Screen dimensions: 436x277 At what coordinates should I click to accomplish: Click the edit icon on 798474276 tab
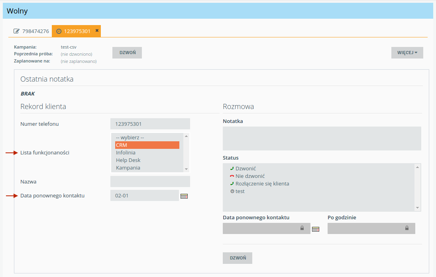pyautogui.click(x=17, y=31)
